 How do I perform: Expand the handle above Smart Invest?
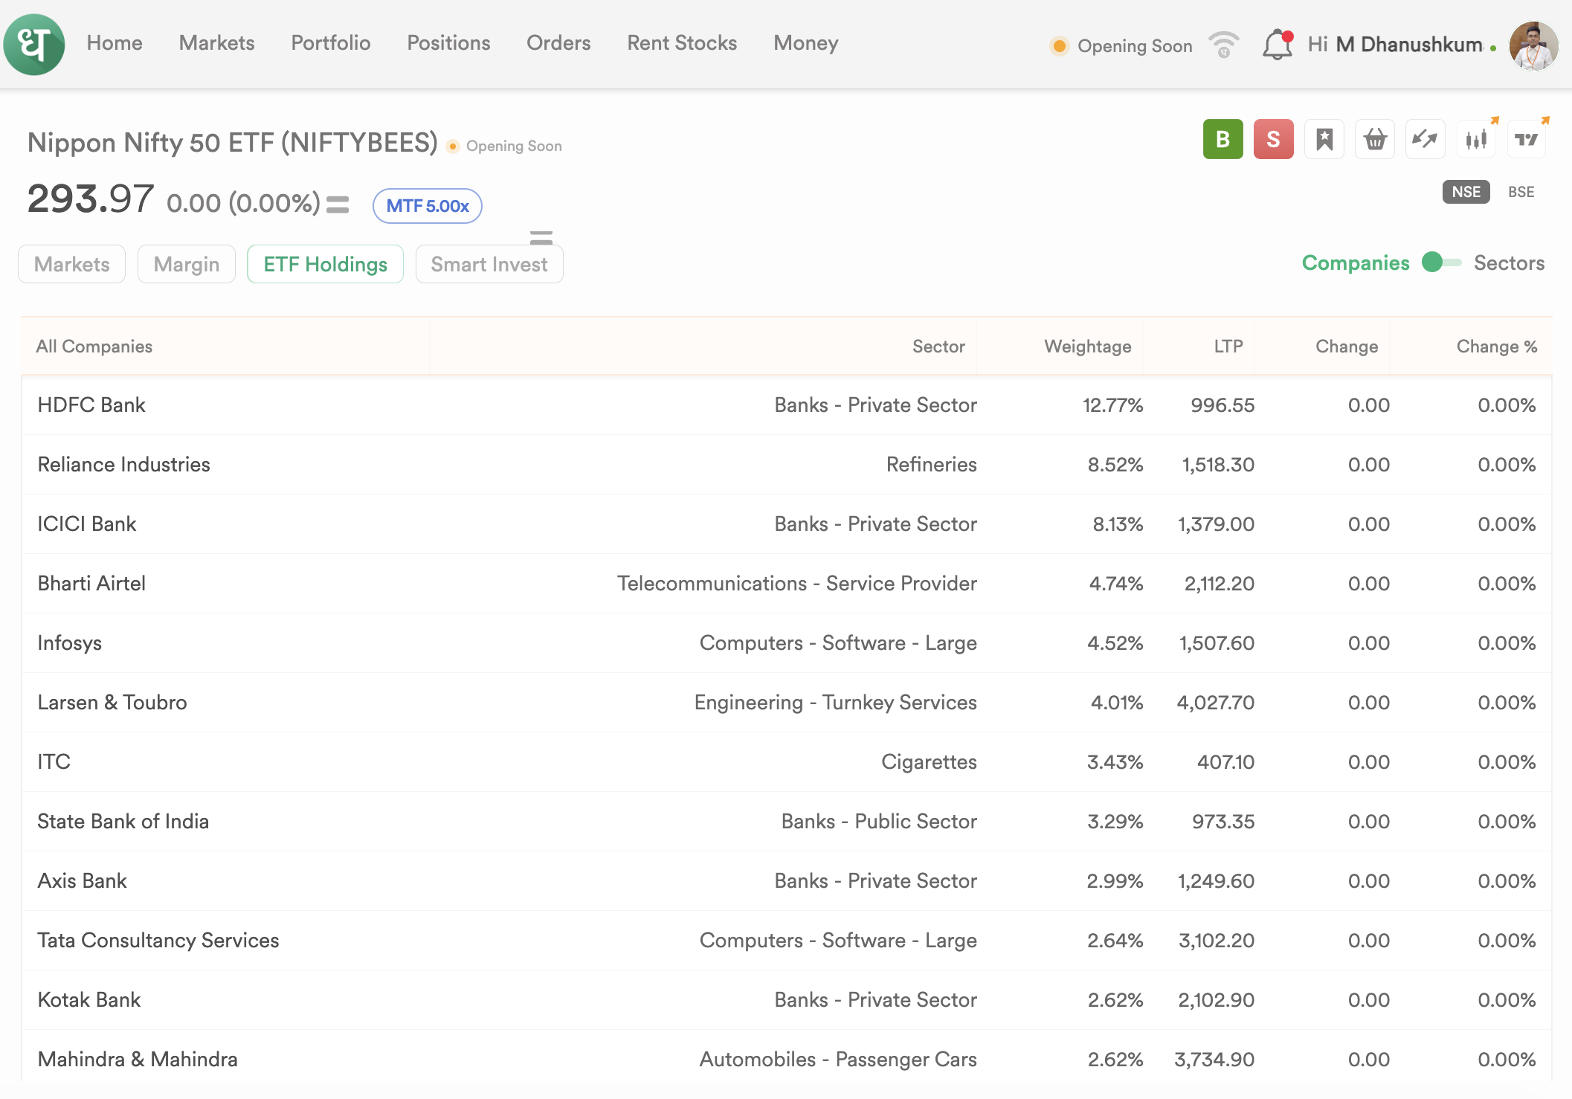[x=541, y=237]
